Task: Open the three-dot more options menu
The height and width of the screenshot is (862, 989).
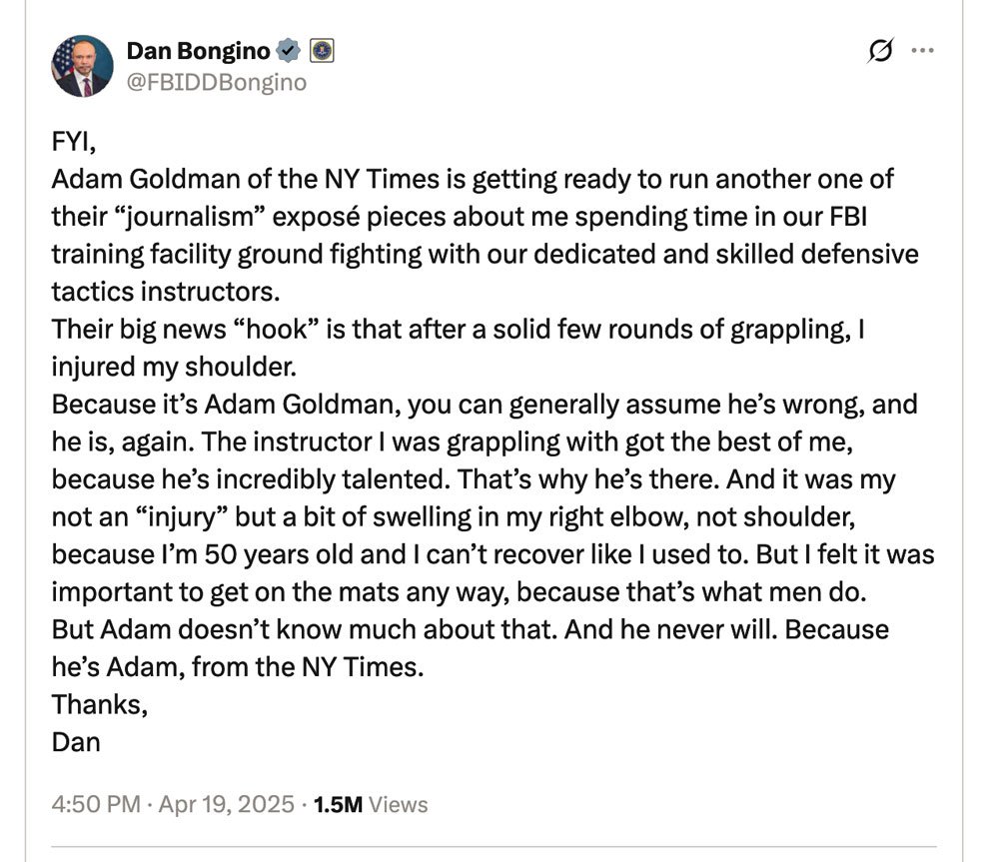Action: click(923, 51)
